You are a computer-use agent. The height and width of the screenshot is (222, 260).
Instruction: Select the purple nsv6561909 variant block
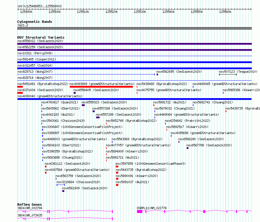click(x=63, y=191)
